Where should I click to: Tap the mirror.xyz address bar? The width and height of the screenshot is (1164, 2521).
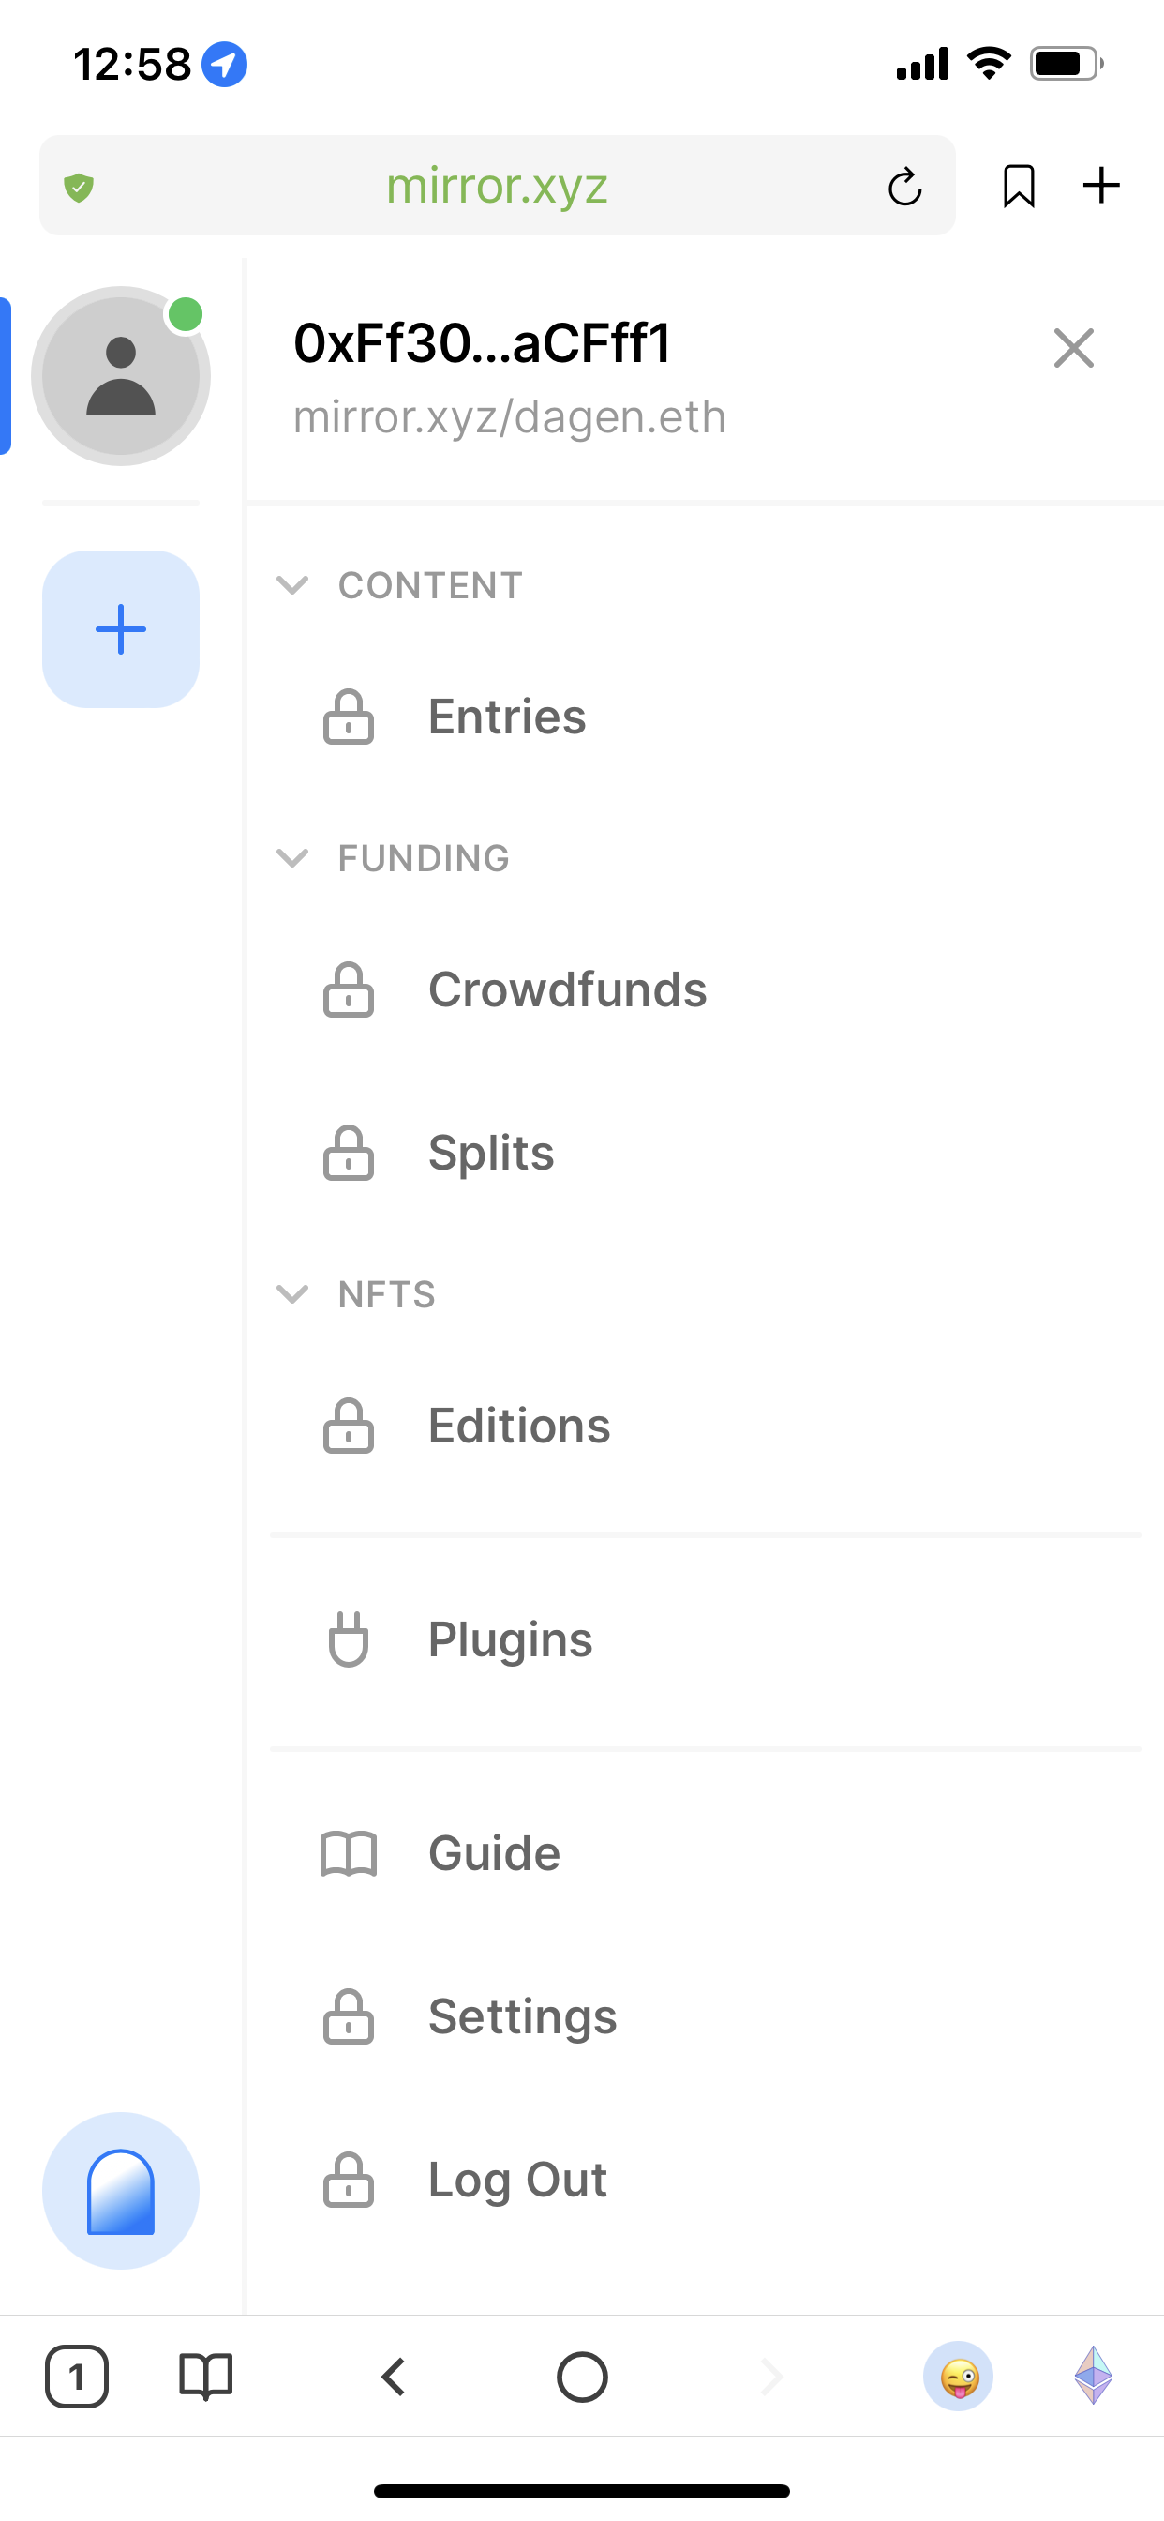pyautogui.click(x=497, y=186)
